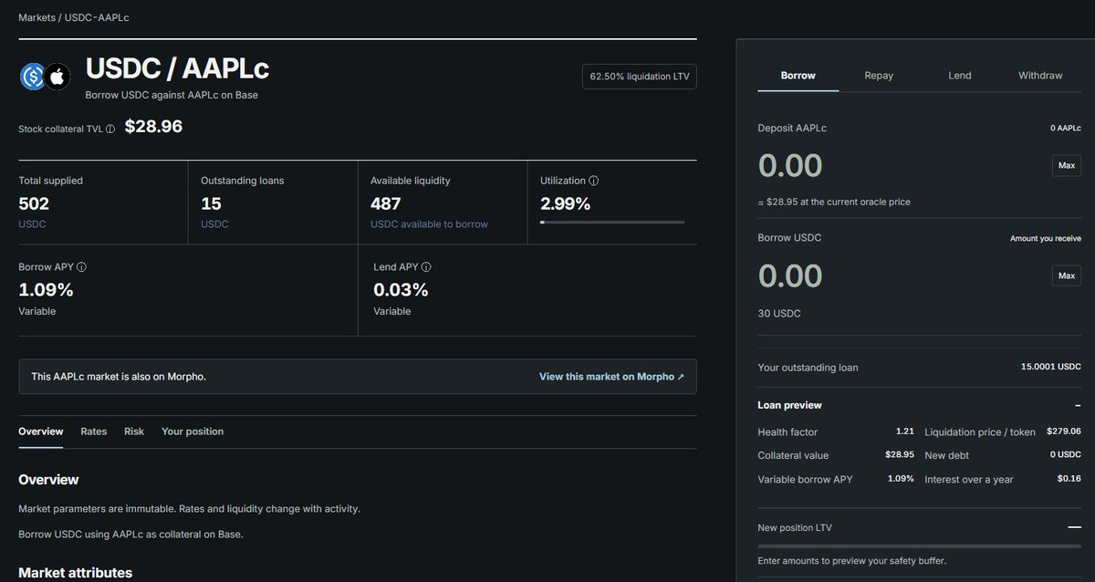Viewport: 1095px width, 582px height.
Task: Click the 2.99% utilization value
Action: coord(565,203)
